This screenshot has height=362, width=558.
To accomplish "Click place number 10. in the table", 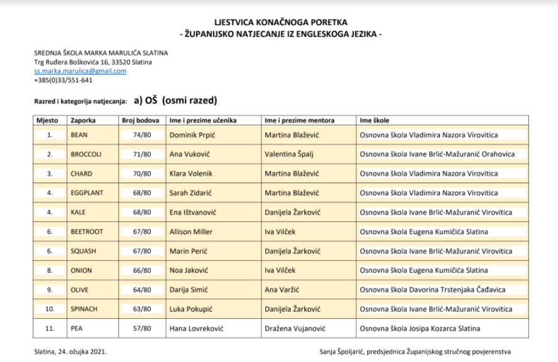I will coord(50,309).
